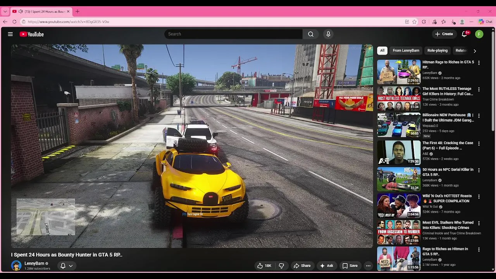Click the YouTube search field

(233, 34)
